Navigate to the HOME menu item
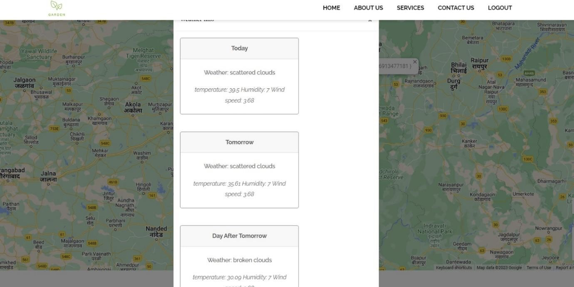 pyautogui.click(x=331, y=8)
